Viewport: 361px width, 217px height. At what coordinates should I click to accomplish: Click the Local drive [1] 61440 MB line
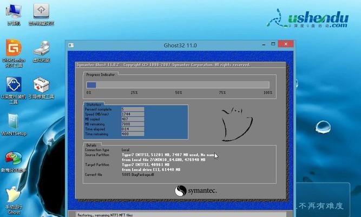(151, 169)
